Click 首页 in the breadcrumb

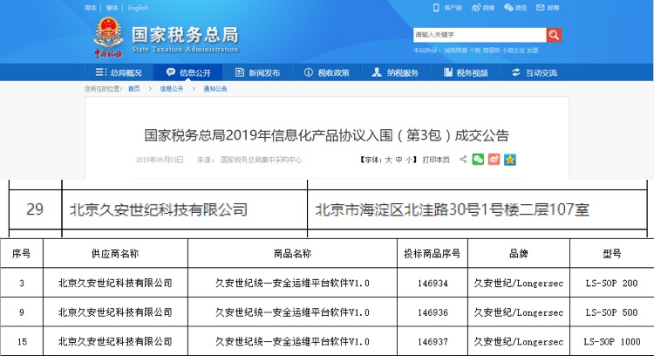133,89
